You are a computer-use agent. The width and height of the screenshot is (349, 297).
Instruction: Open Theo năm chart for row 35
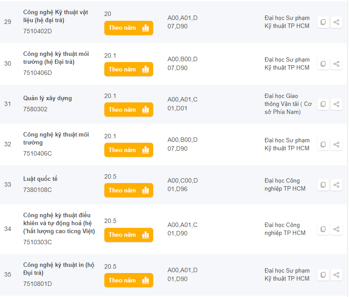coord(129,280)
